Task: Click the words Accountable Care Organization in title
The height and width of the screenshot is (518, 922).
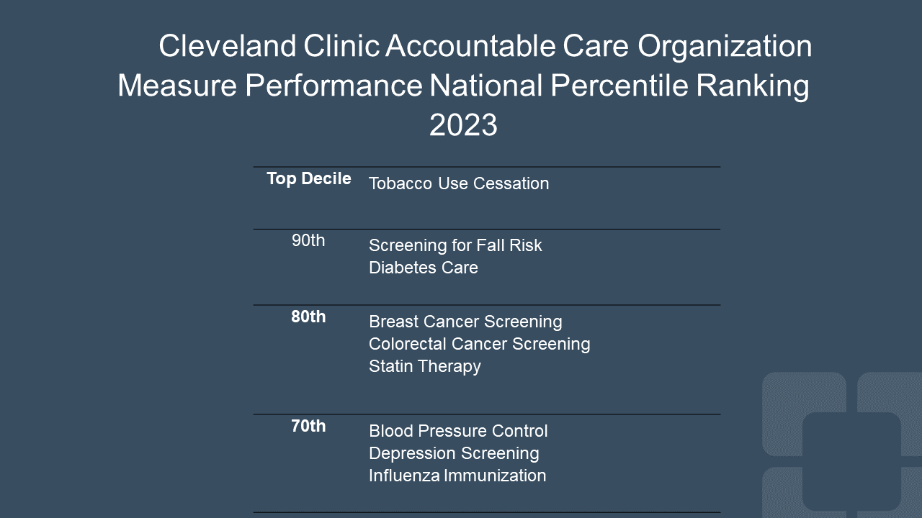Action: (599, 47)
